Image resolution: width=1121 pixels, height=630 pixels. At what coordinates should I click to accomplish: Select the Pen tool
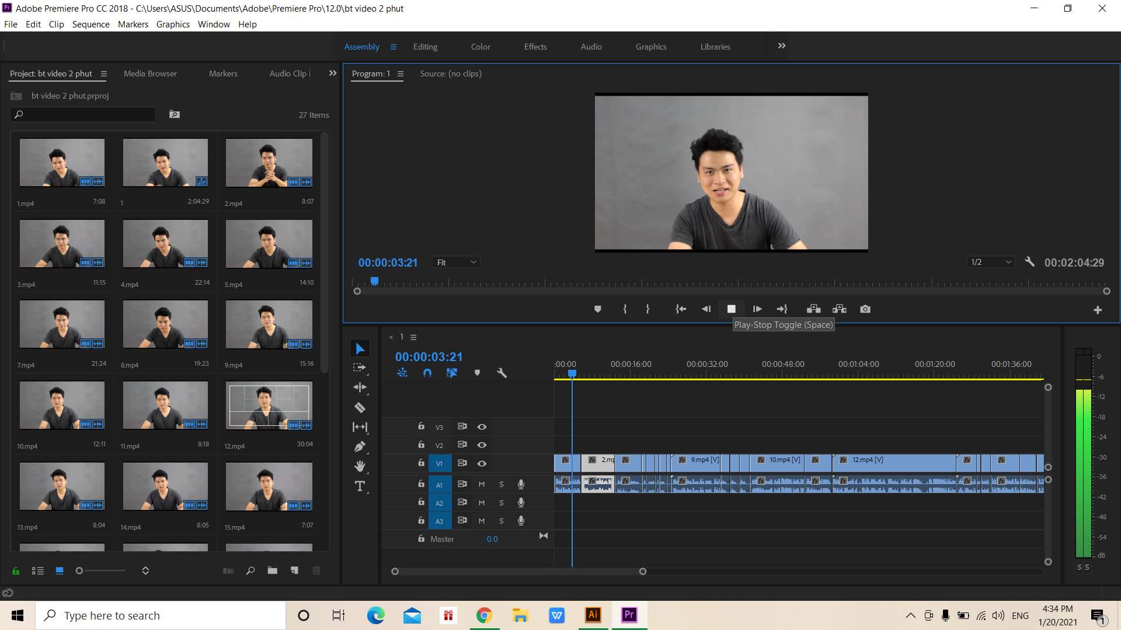(x=360, y=447)
